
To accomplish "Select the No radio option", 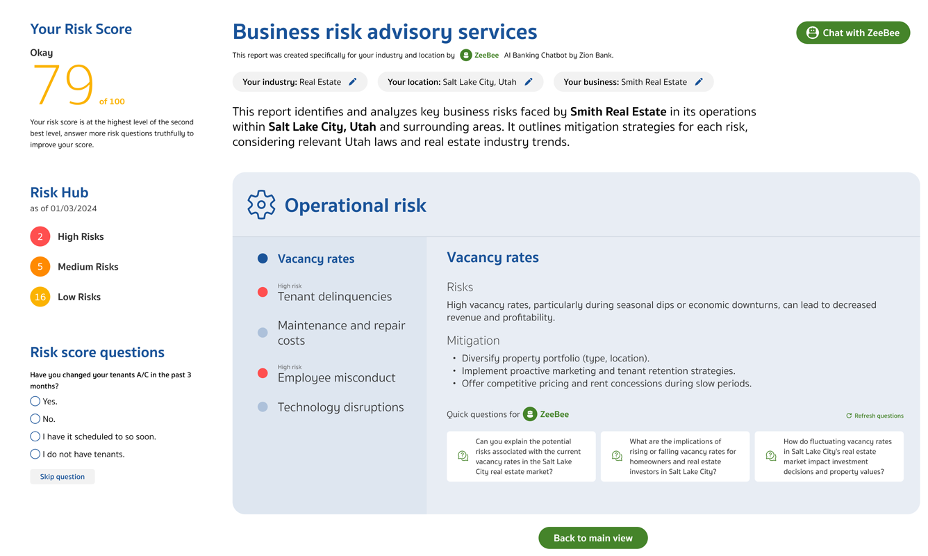I will point(35,418).
